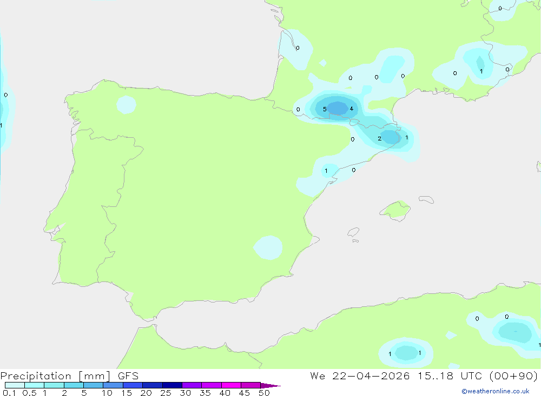The width and height of the screenshot is (541, 396).
Task: Open the weatheronline.co.uk copyright link
Action: (x=496, y=391)
